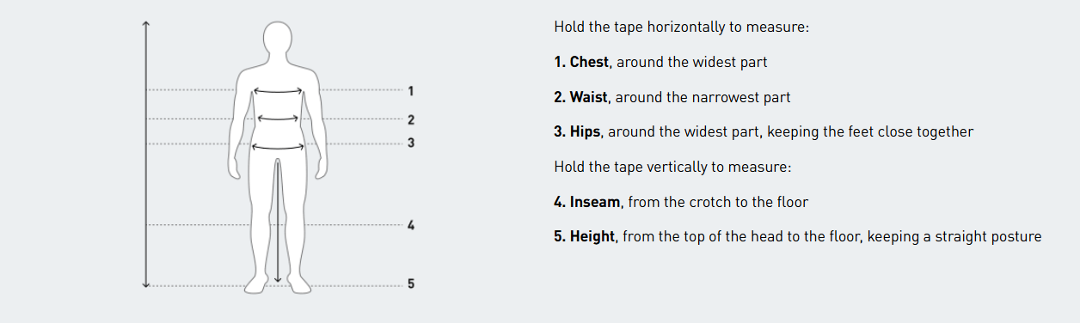Click the inseam vertical arrow between legs
The height and width of the screenshot is (323, 1080).
pos(278,221)
